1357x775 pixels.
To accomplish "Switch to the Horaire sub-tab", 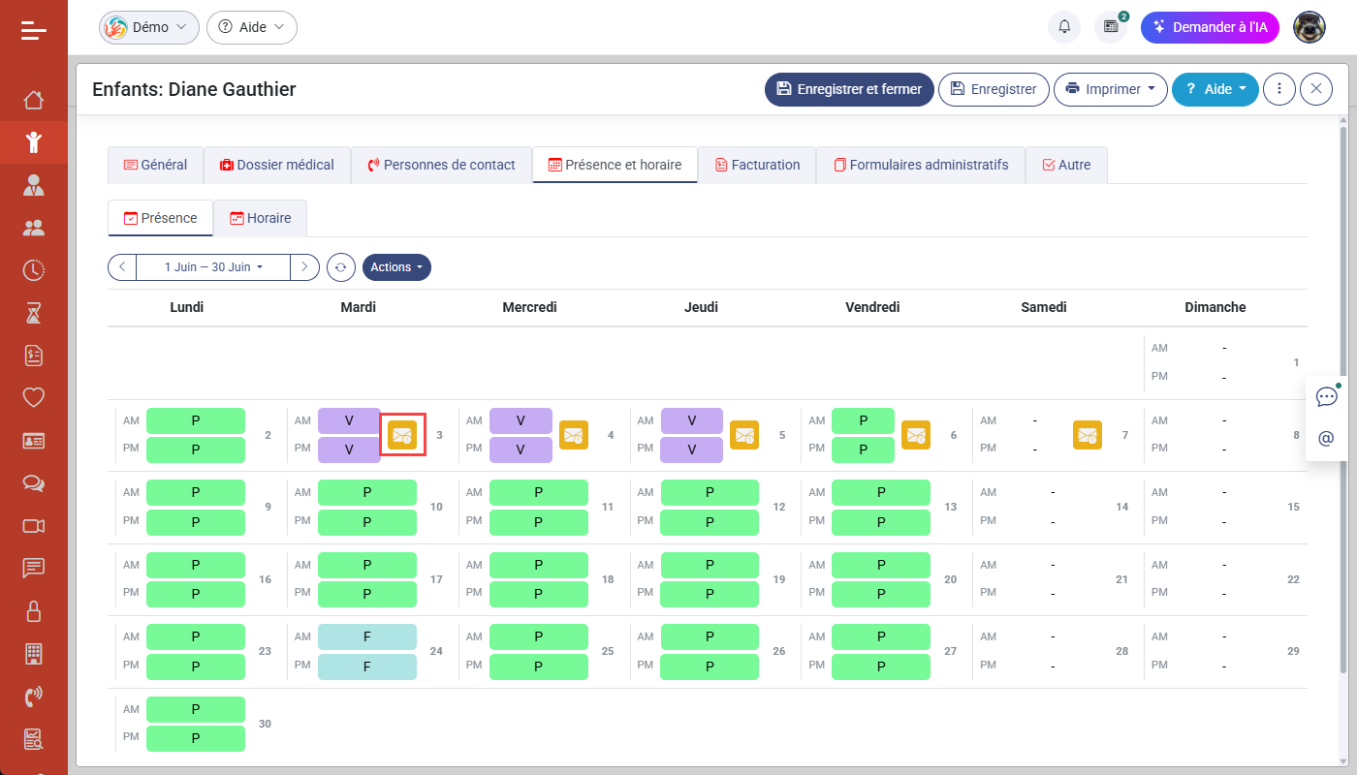I will [x=260, y=218].
